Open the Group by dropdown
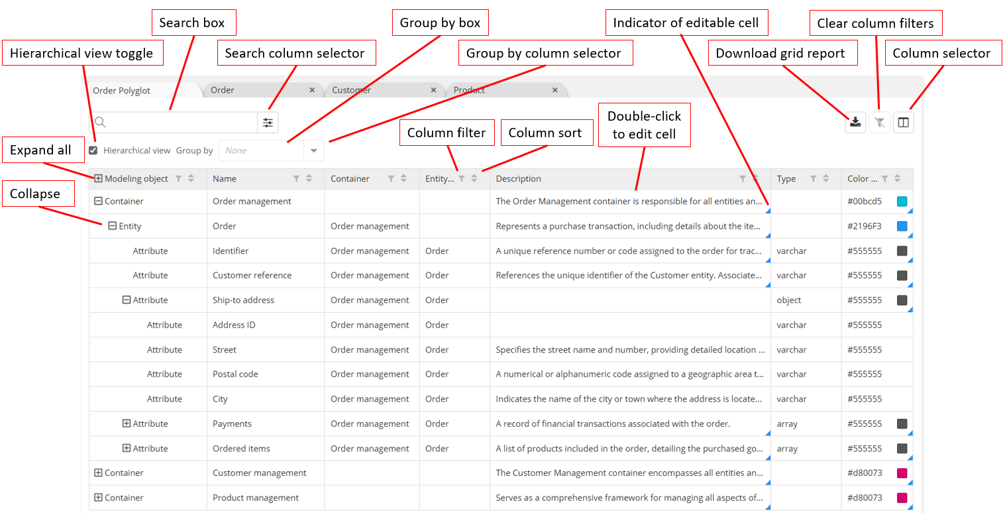The image size is (1005, 521). [314, 150]
